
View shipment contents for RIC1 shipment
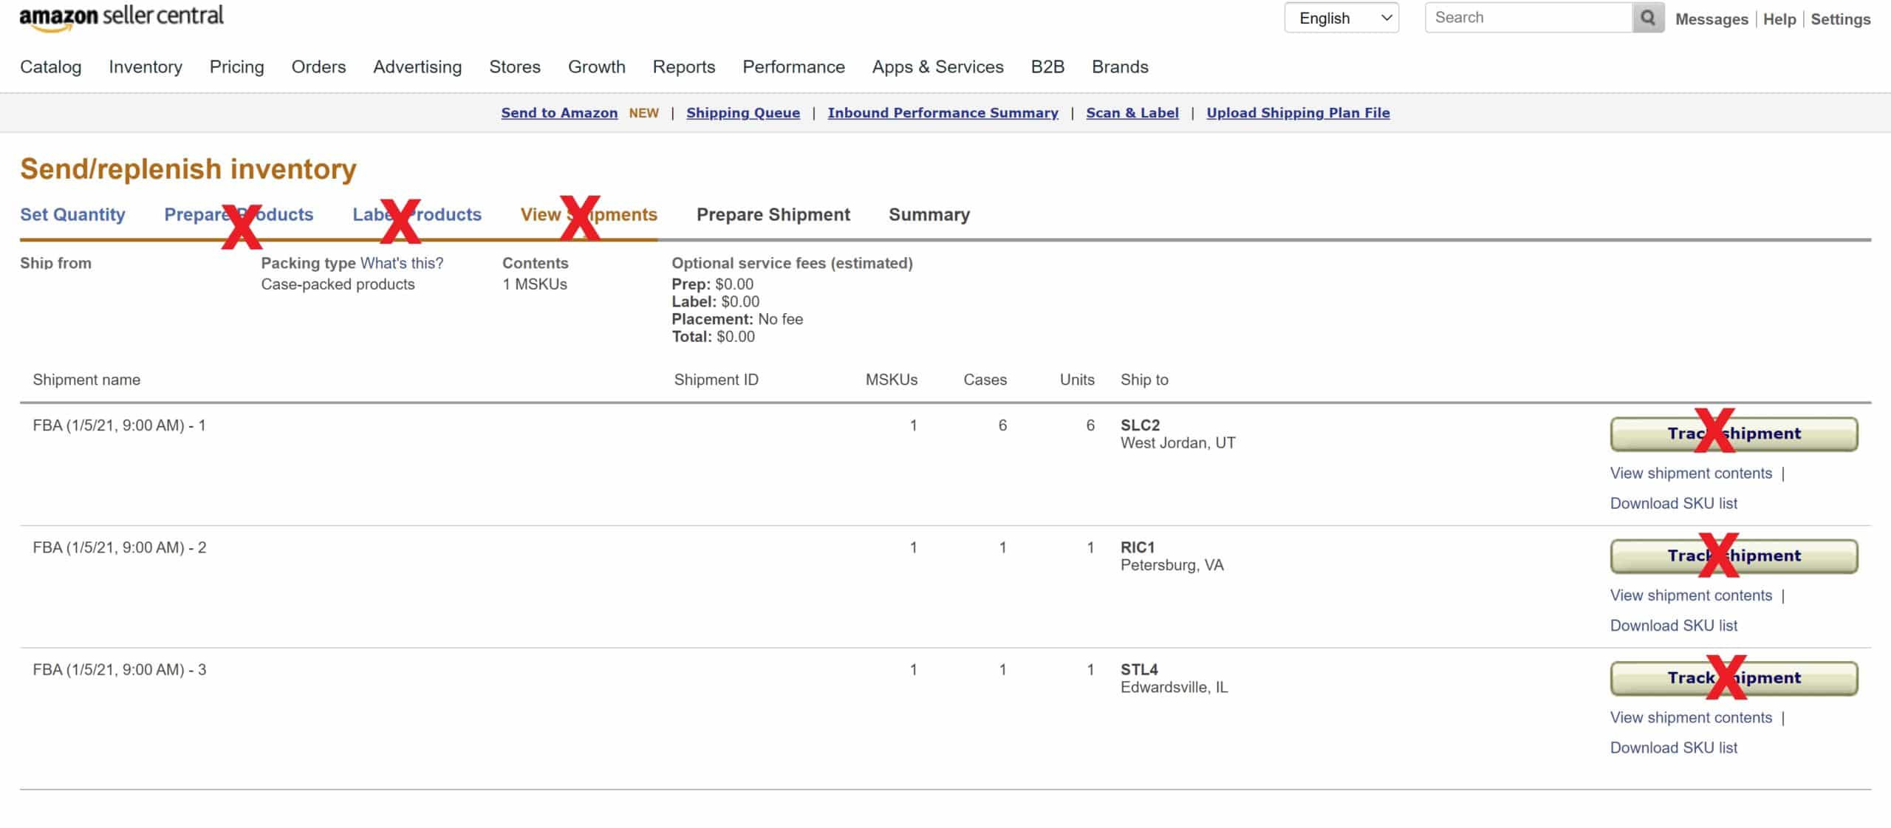point(1691,595)
